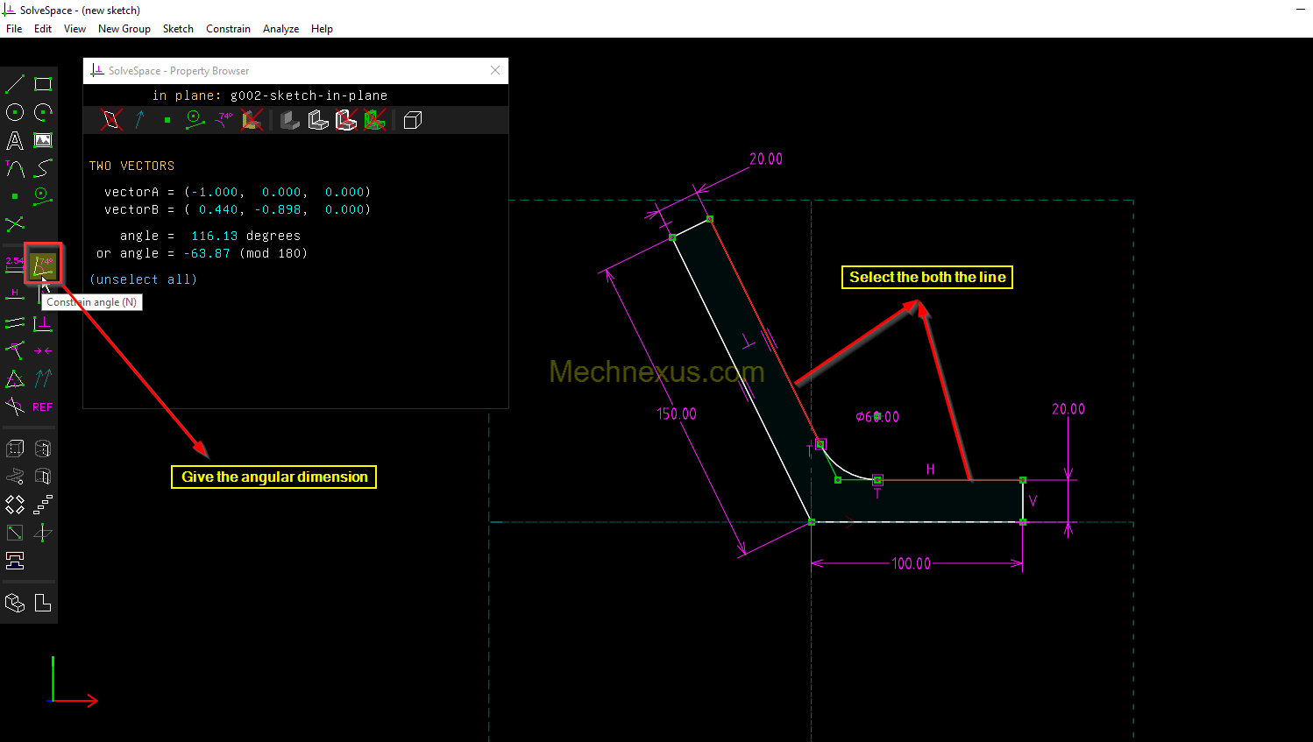Viewport: 1313px width, 742px height.
Task: Open the Analyze menu
Action: 280,29
